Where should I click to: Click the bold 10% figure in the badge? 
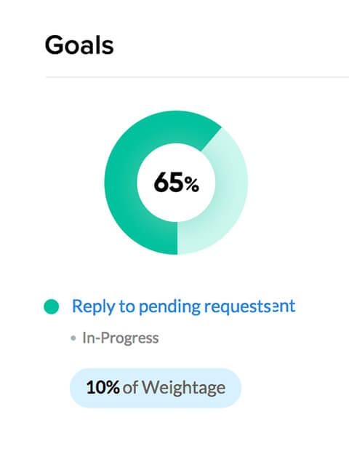point(103,387)
